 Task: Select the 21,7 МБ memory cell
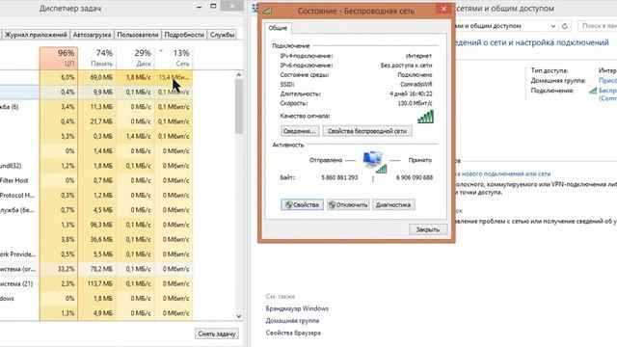click(97, 121)
